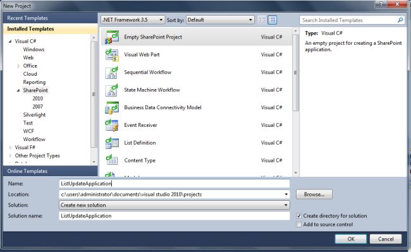Collapse the SharePoint tree node
Screen dimensions: 411x252
[x=18, y=90]
